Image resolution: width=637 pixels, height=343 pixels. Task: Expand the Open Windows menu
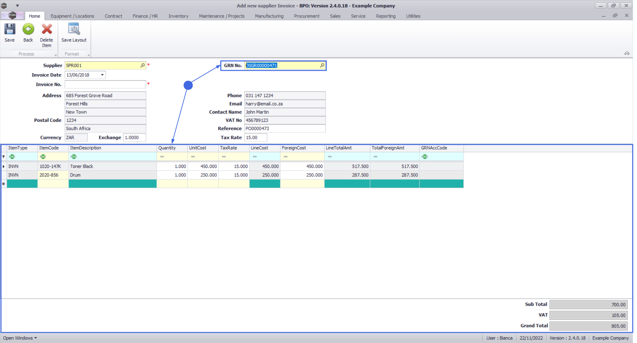pyautogui.click(x=20, y=338)
